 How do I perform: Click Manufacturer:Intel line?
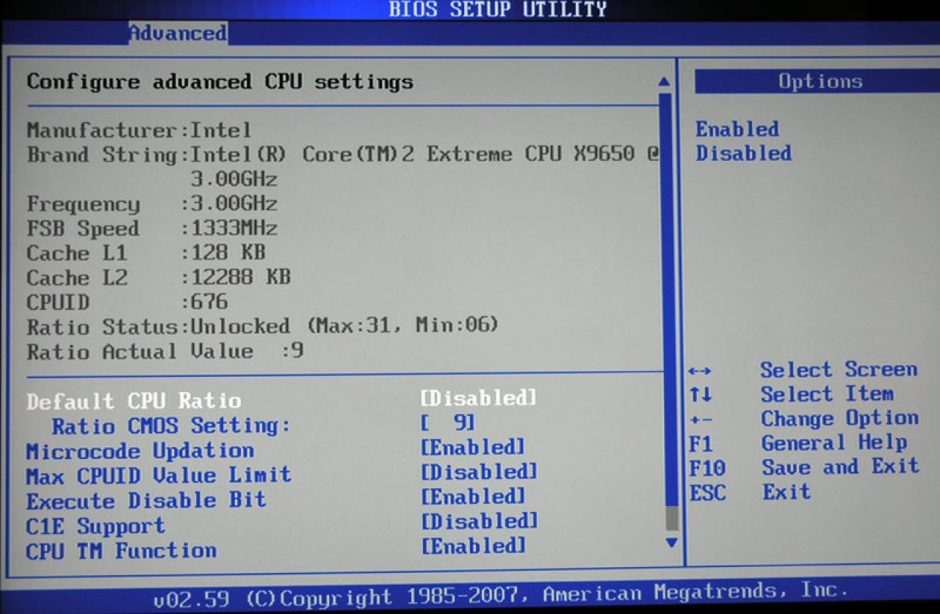point(139,131)
